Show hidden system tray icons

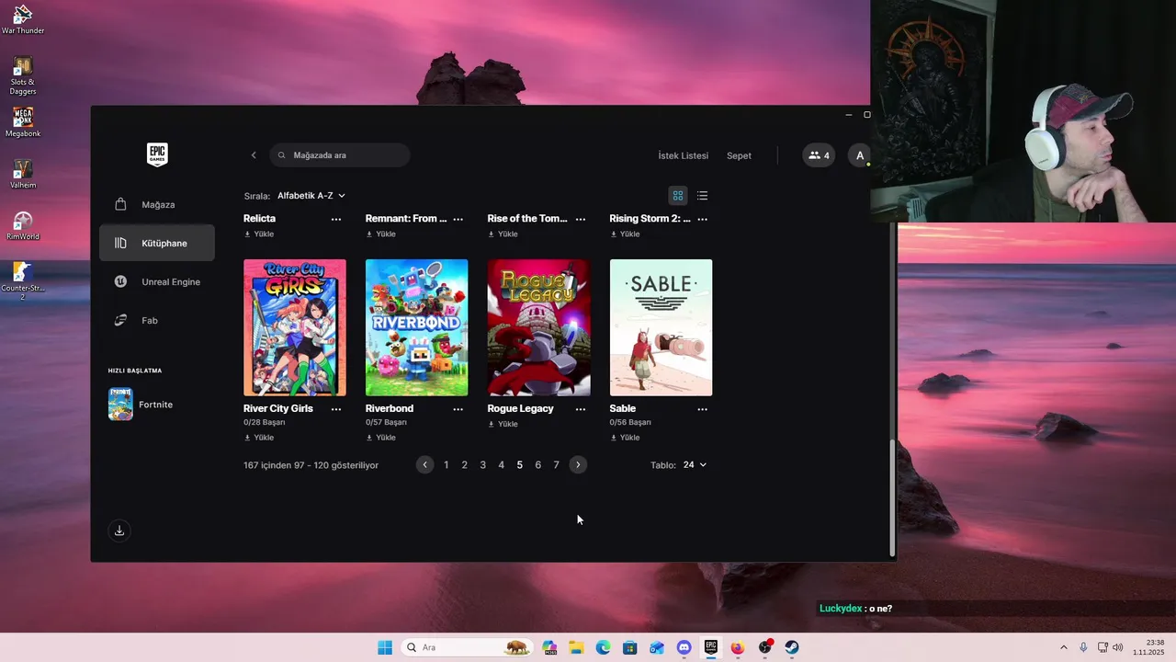[x=1064, y=647]
